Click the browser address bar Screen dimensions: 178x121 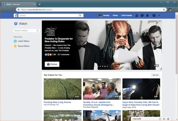point(91,10)
